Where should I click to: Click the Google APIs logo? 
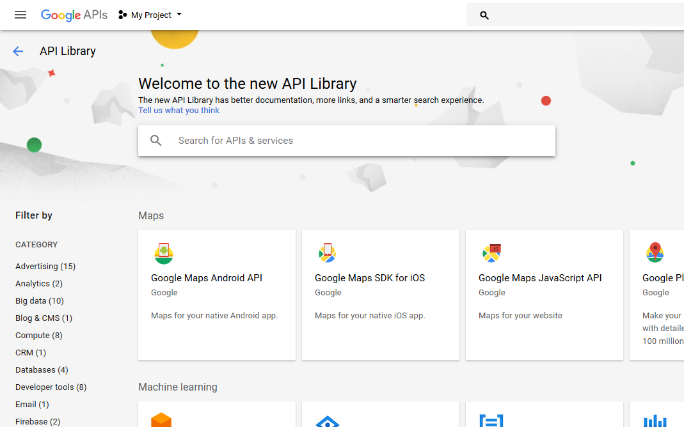click(74, 15)
